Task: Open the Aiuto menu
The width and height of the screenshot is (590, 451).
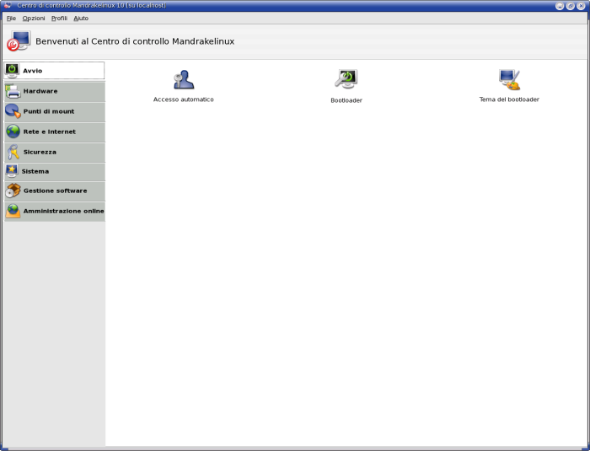Action: coord(81,18)
